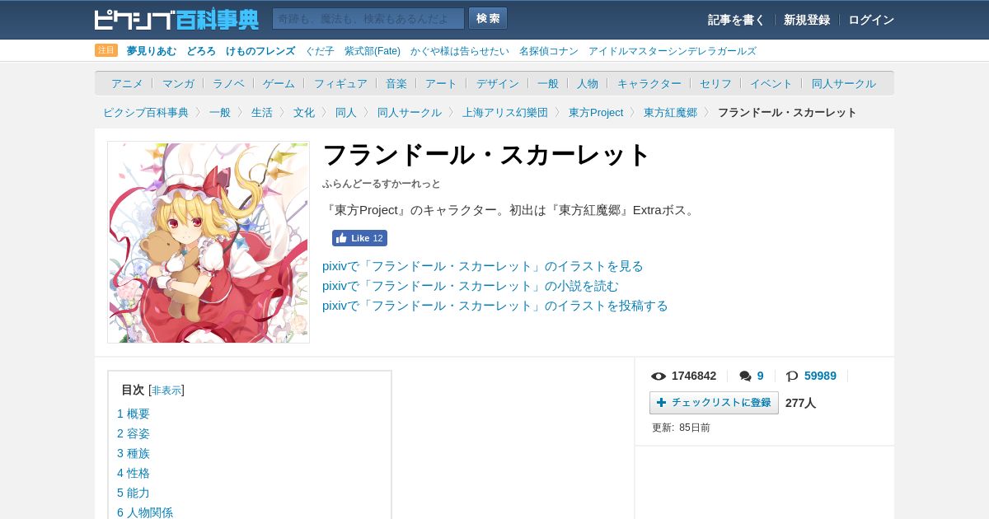Image resolution: width=989 pixels, height=519 pixels.
Task: Open trending tag かぐや様は告らせたい
Action: pos(460,51)
